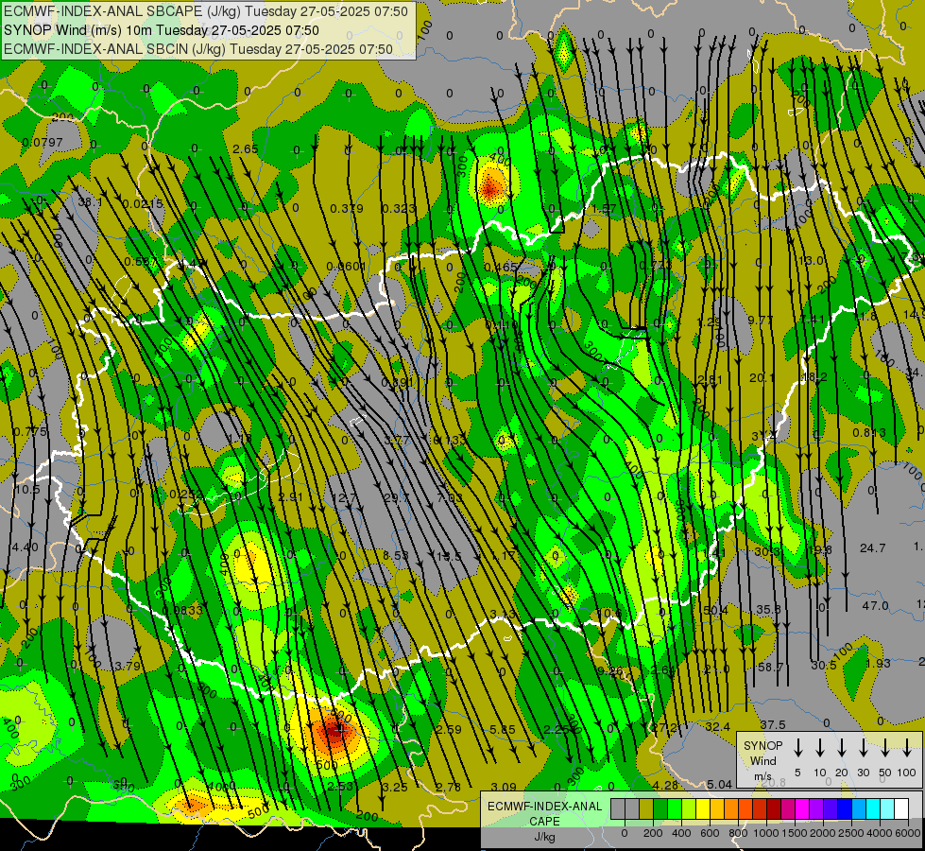Click the 6000 tick on CAPE scale
The width and height of the screenshot is (925, 851).
point(909,833)
